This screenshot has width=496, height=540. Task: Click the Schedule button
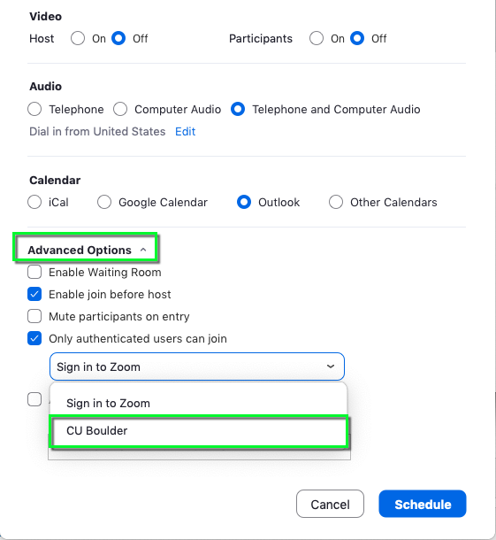click(423, 504)
